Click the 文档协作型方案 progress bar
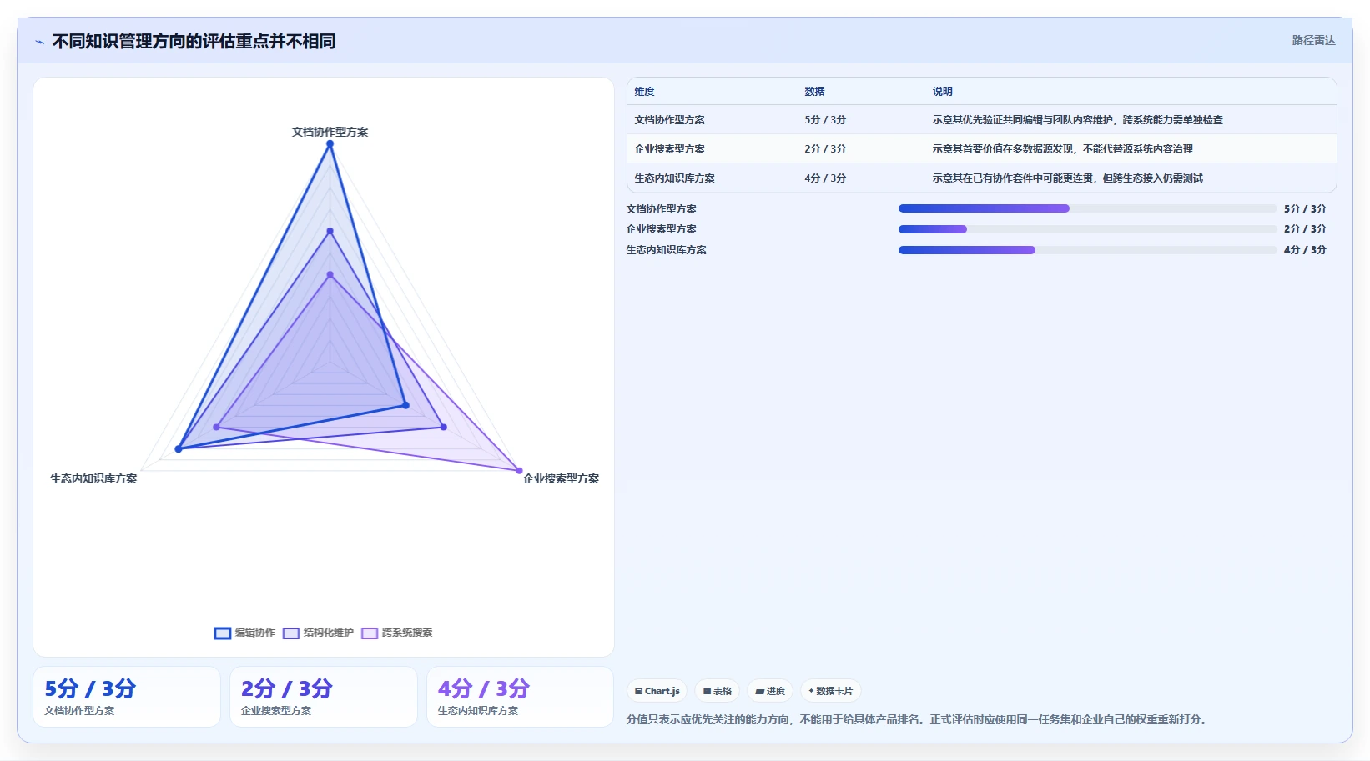 tap(1087, 208)
